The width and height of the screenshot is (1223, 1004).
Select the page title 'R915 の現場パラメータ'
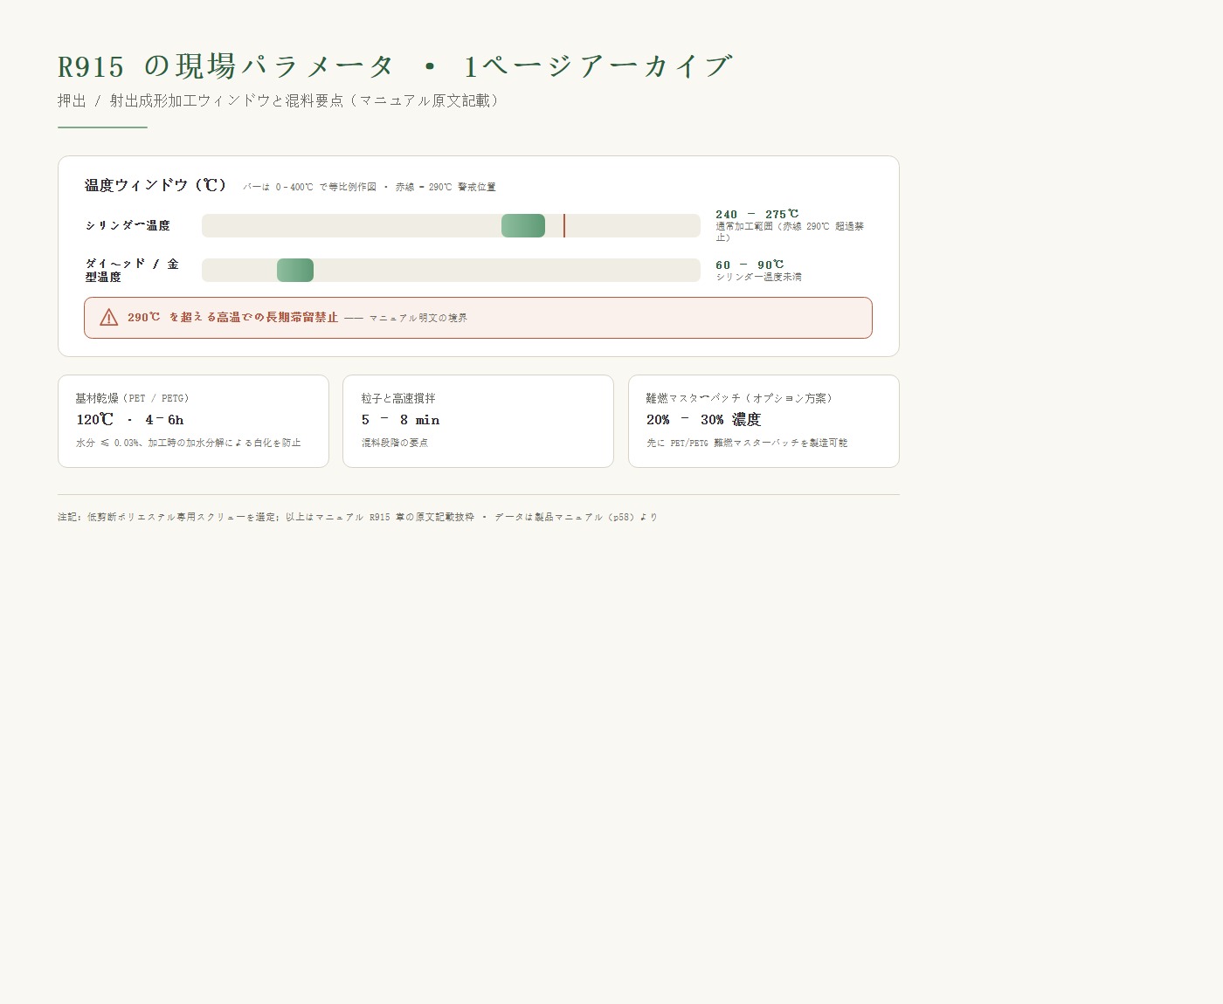pyautogui.click(x=226, y=66)
